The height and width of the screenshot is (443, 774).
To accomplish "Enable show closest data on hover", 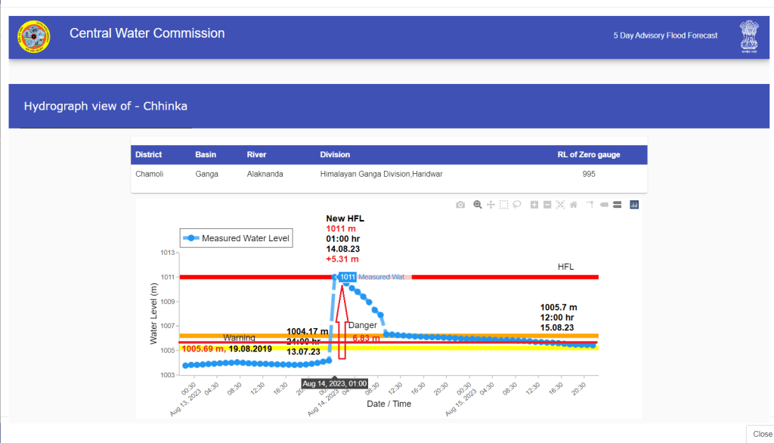I will (604, 205).
